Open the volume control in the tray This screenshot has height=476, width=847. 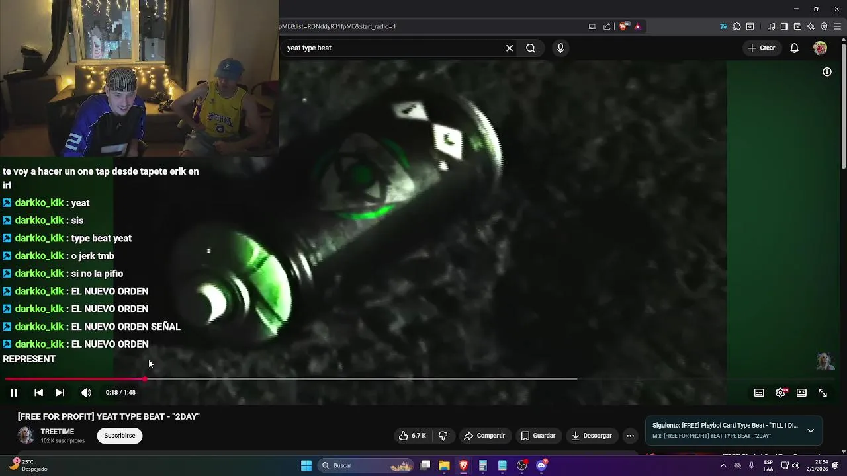tap(795, 465)
